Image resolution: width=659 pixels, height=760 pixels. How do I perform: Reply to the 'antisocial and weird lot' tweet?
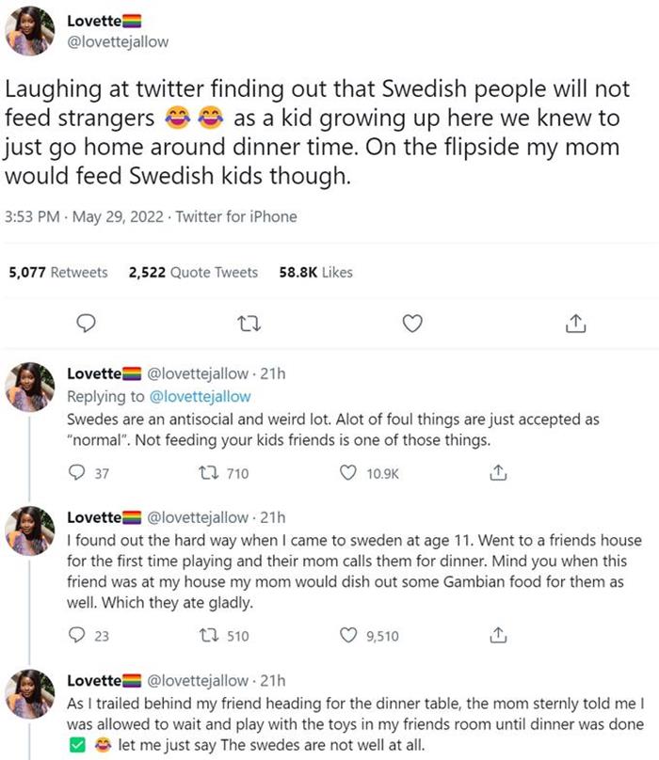[78, 474]
